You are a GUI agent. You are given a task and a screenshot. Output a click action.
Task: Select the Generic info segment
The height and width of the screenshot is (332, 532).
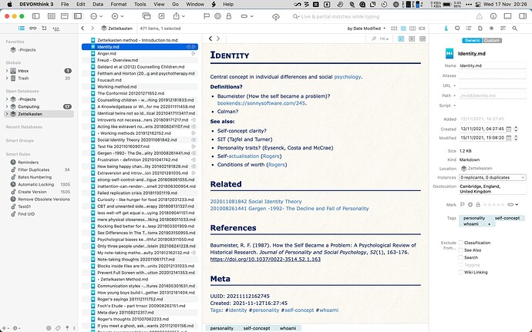click(473, 40)
